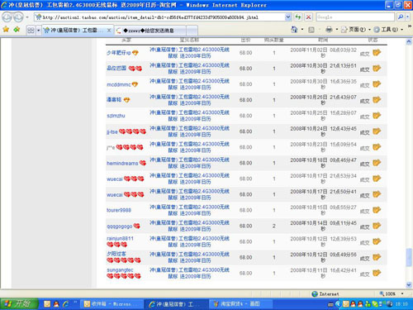Expand the toolbar overflow chevron
Image resolution: width=413 pixels, height=310 pixels.
[409, 26]
